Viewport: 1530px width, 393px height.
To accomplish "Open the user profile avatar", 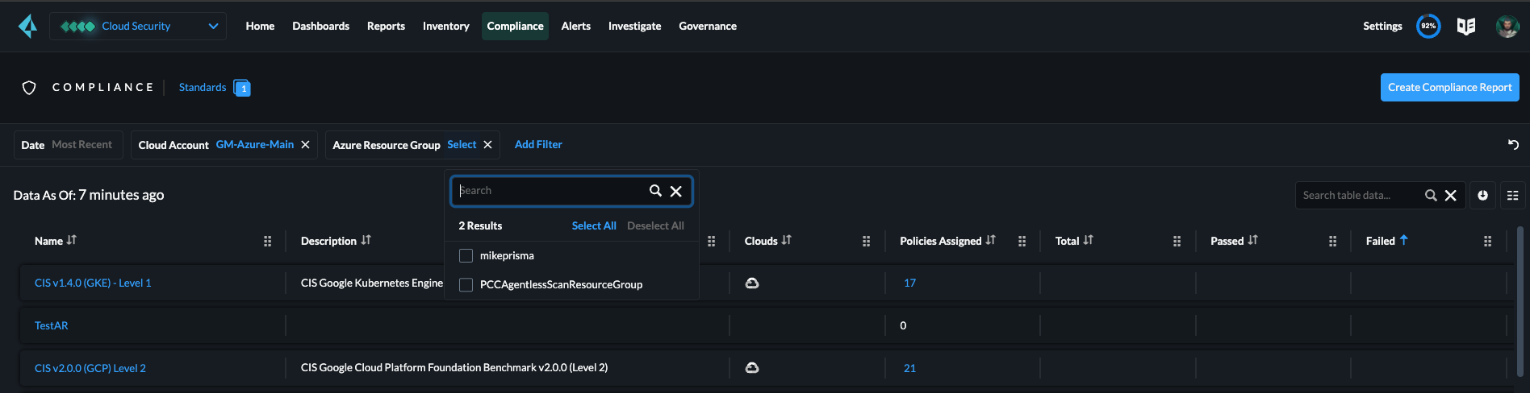I will pos(1507,27).
